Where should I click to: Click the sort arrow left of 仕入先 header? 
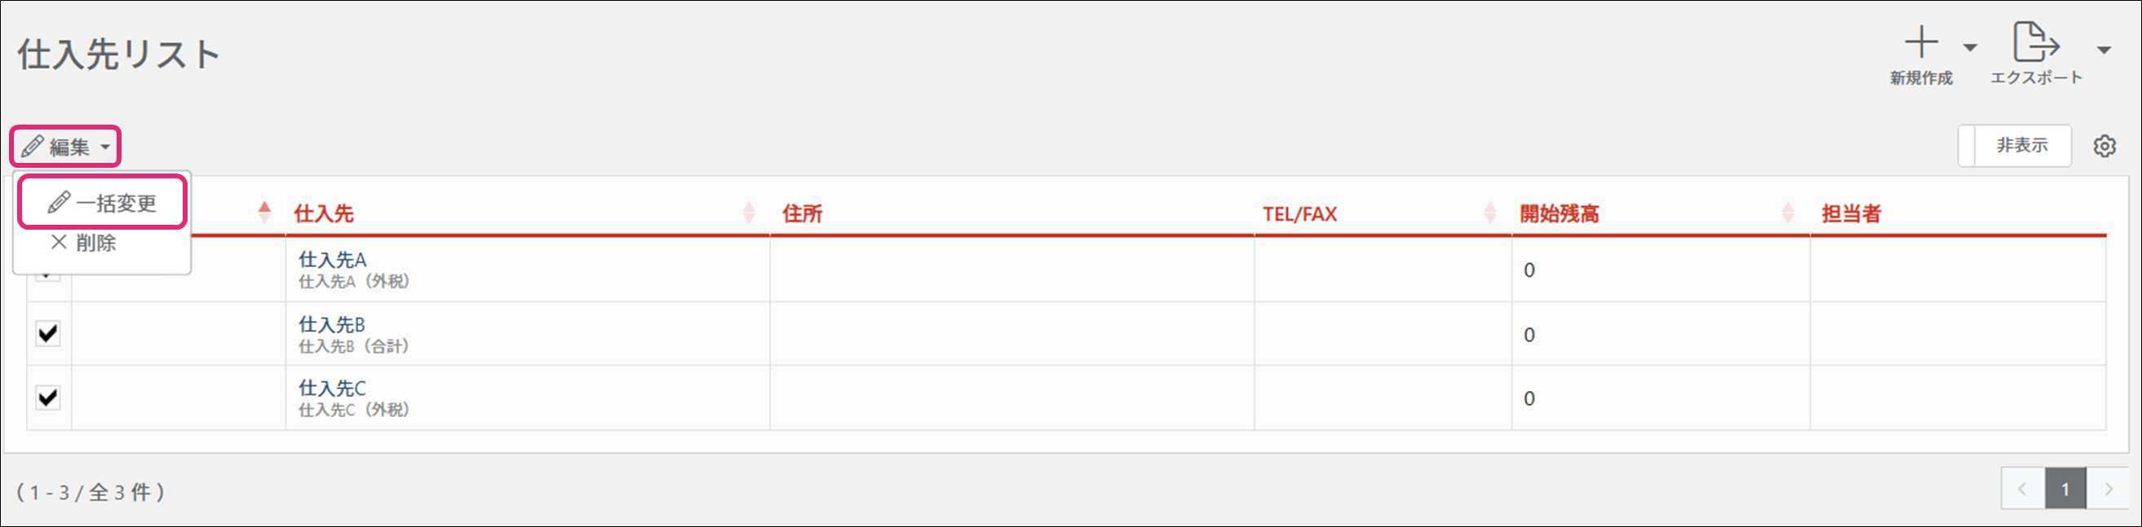(264, 212)
